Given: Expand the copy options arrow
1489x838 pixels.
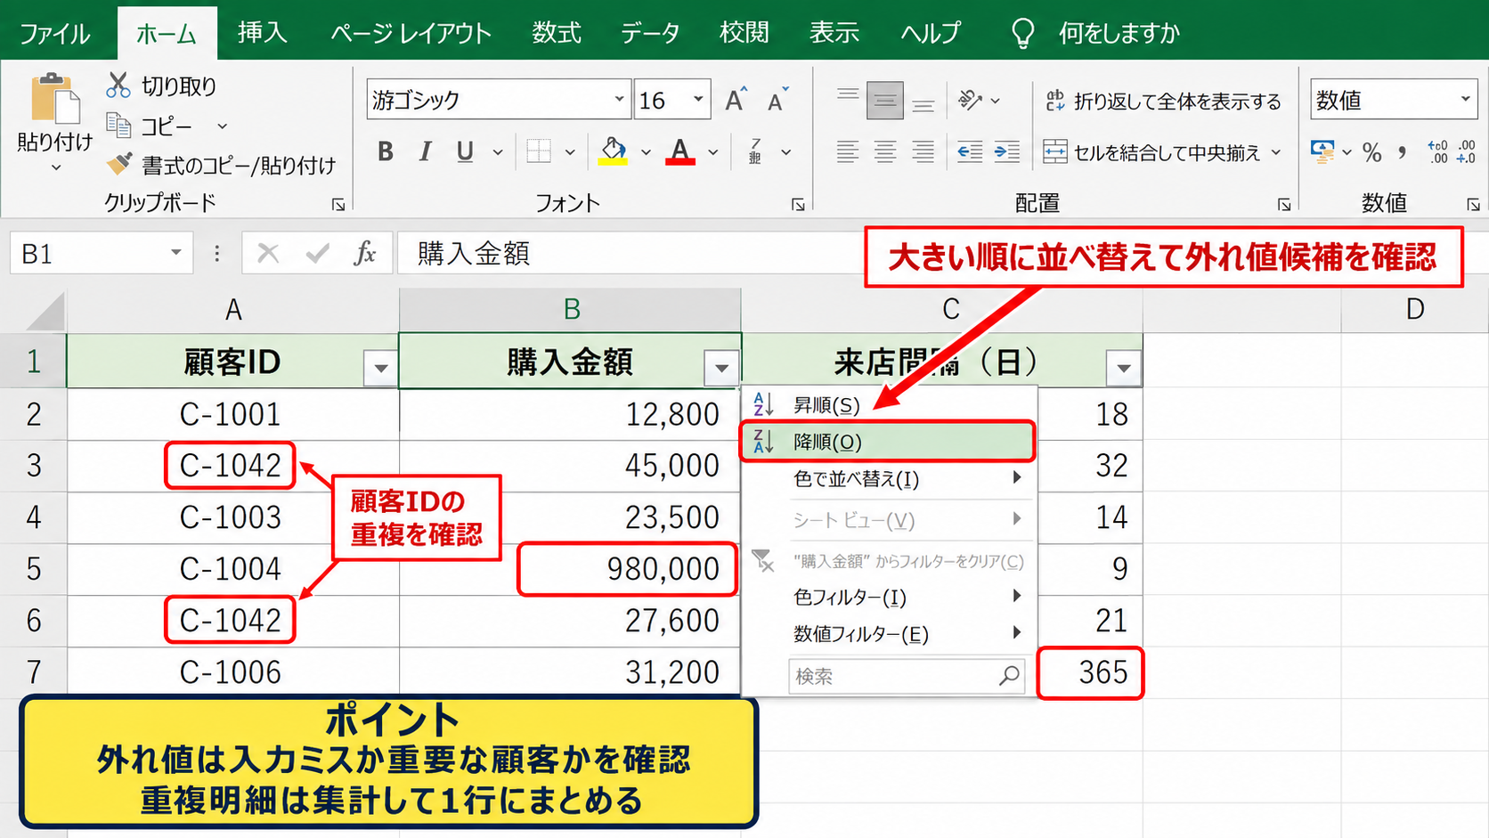Looking at the screenshot, I should point(223,126).
